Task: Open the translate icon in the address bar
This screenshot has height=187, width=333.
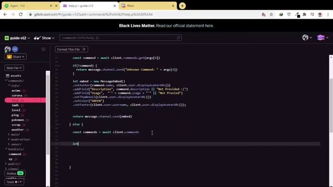Action: point(264,15)
